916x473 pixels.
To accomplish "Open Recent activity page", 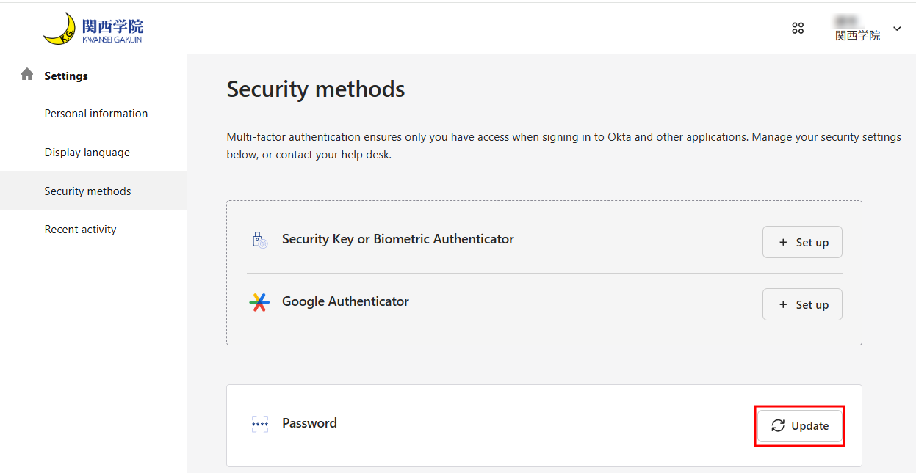I will 81,230.
